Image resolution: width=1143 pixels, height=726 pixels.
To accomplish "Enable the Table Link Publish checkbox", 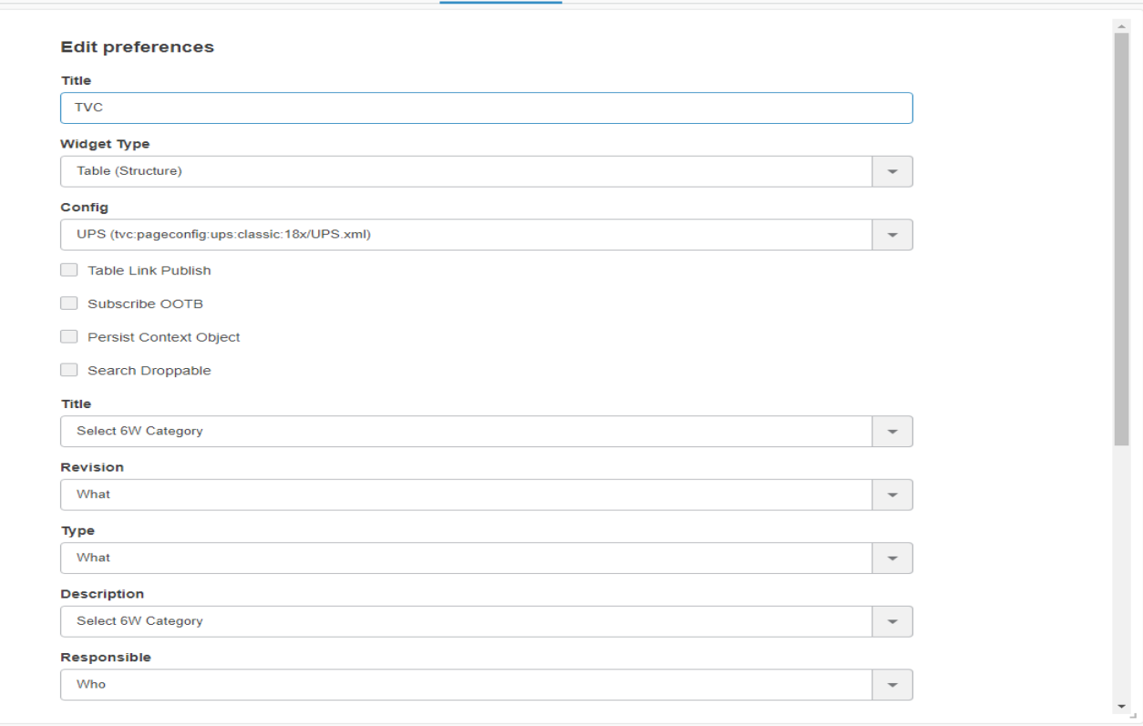I will tap(69, 271).
